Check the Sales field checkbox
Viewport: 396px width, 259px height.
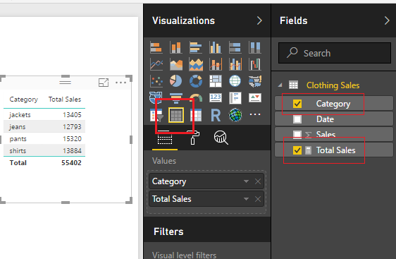point(297,135)
